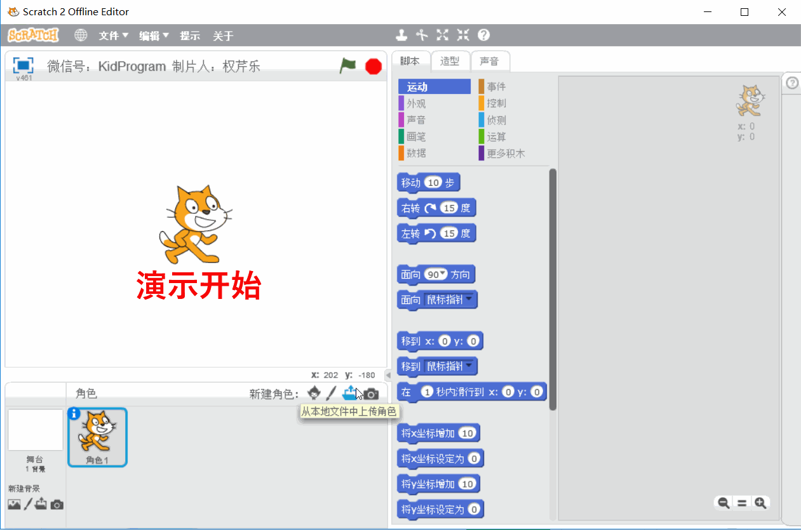Select the 更多积木 block category

coord(515,152)
